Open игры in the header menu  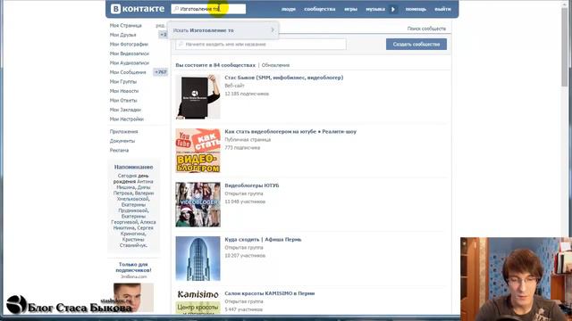350,9
